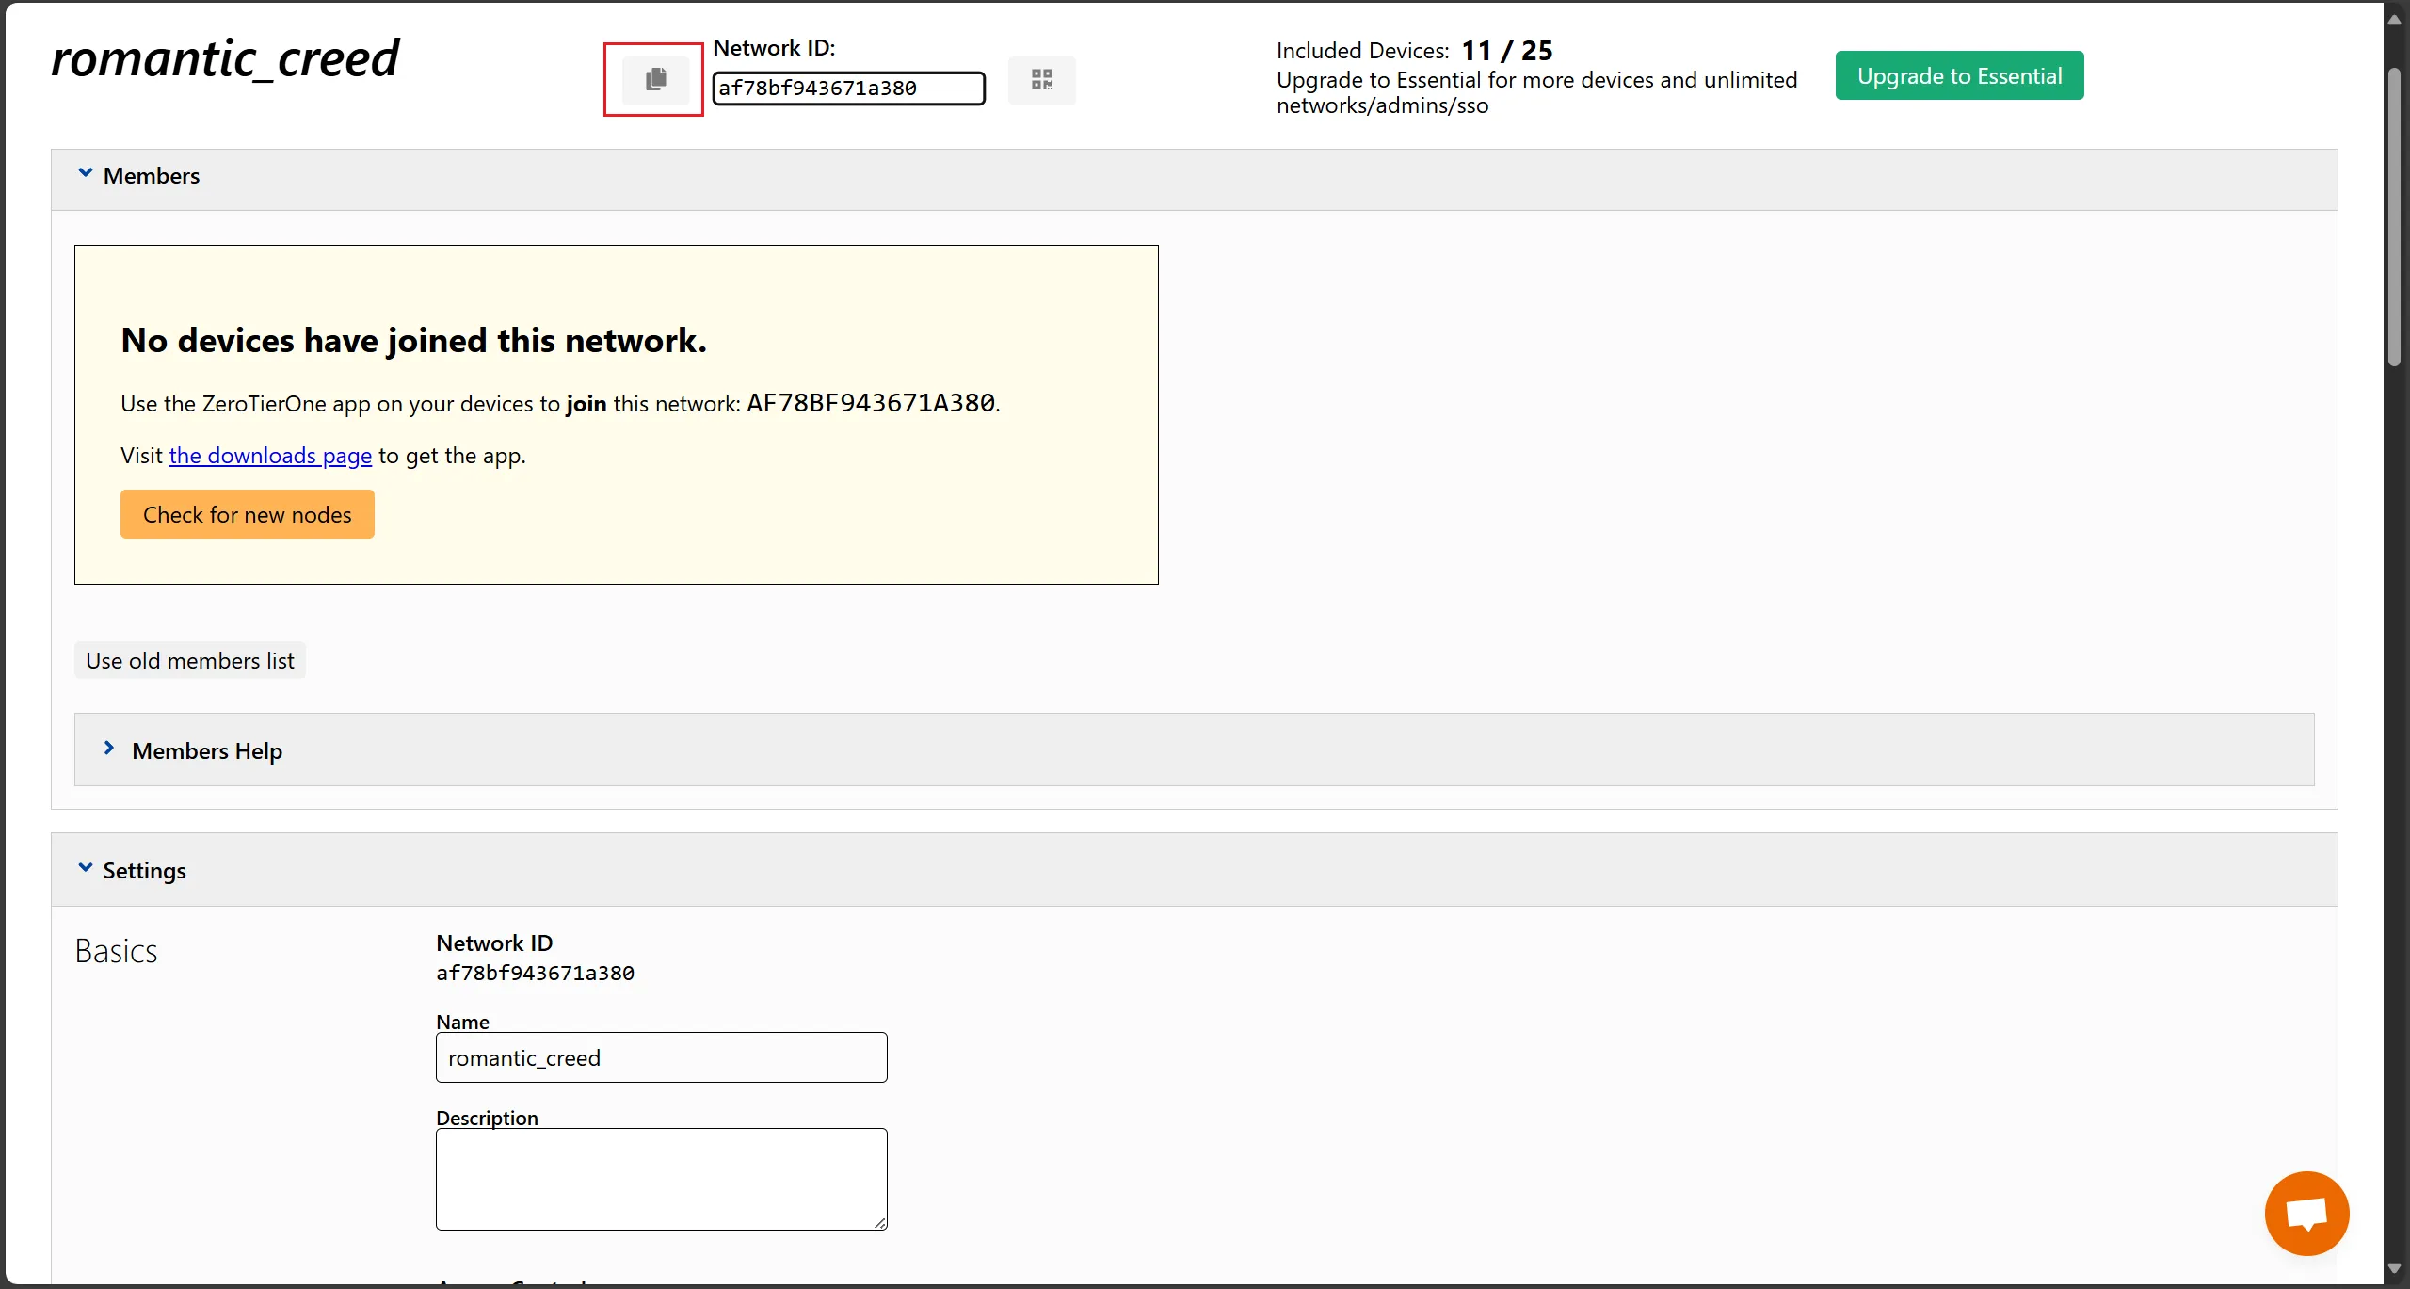
Task: Click the Name field with romantic_creed
Action: click(x=661, y=1057)
